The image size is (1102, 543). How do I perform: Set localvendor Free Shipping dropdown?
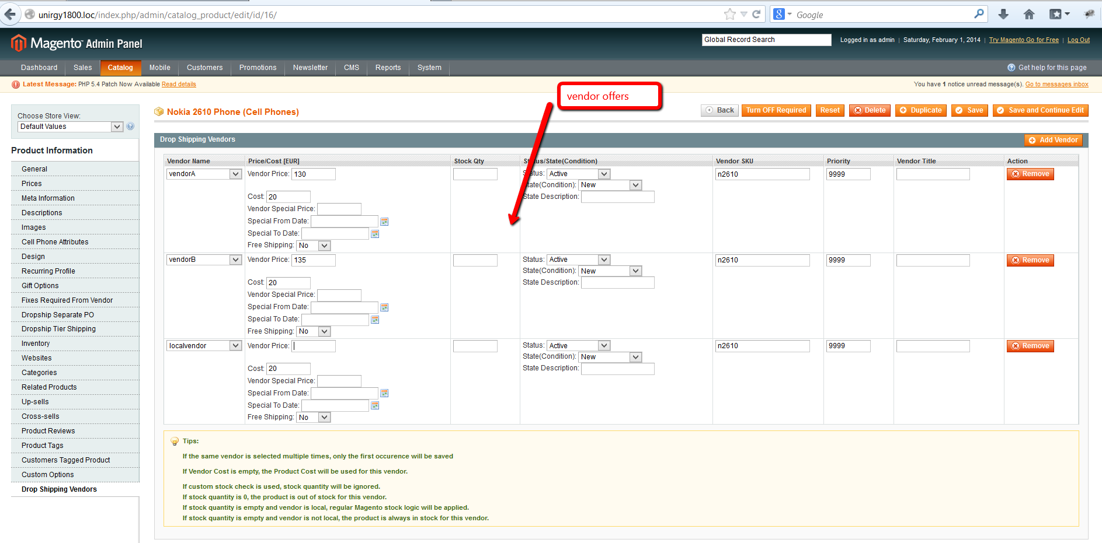tap(314, 418)
